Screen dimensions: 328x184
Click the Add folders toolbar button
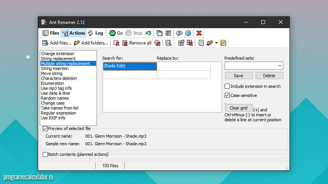(91, 43)
